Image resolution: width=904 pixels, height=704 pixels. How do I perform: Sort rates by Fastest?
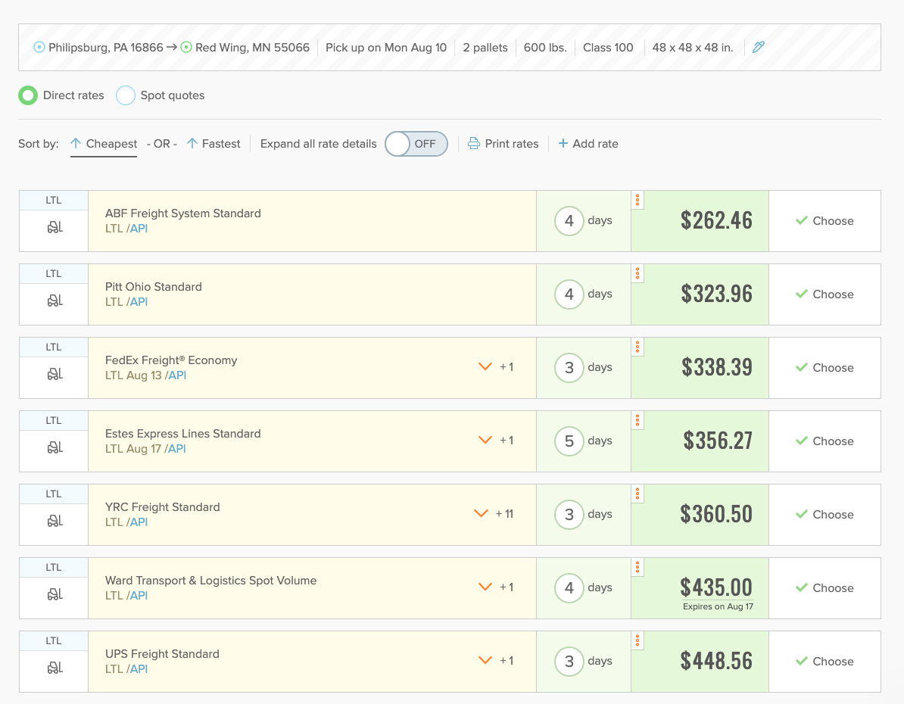214,144
